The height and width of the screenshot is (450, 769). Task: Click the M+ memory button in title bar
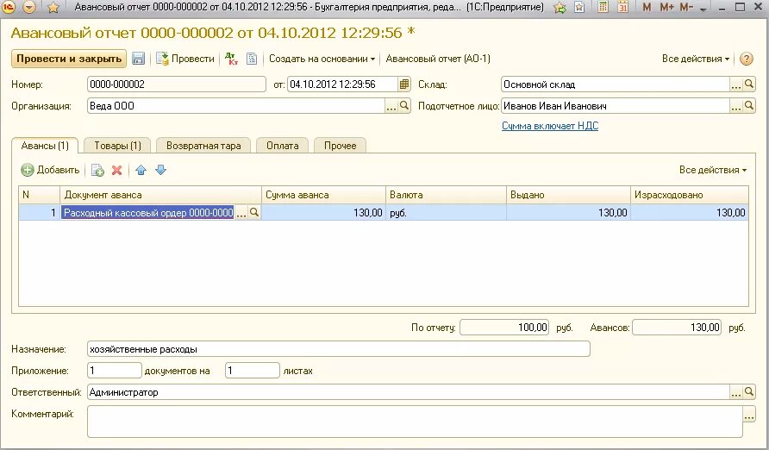click(666, 8)
